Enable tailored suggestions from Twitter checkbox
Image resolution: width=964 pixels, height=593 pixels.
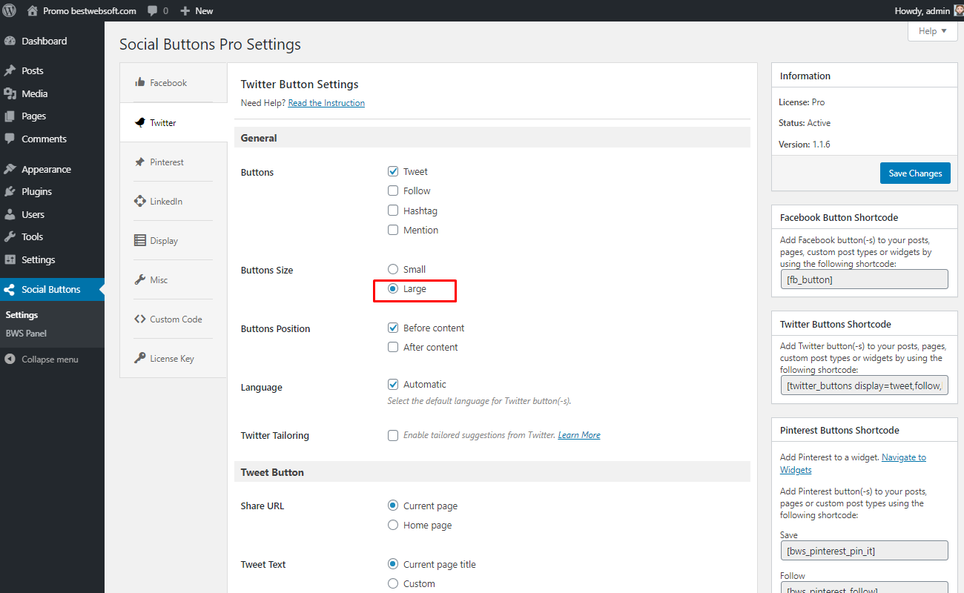[x=393, y=435]
